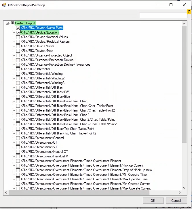Screen dimensions: 192x209
Task: Click the OK button
Action: 153,201
